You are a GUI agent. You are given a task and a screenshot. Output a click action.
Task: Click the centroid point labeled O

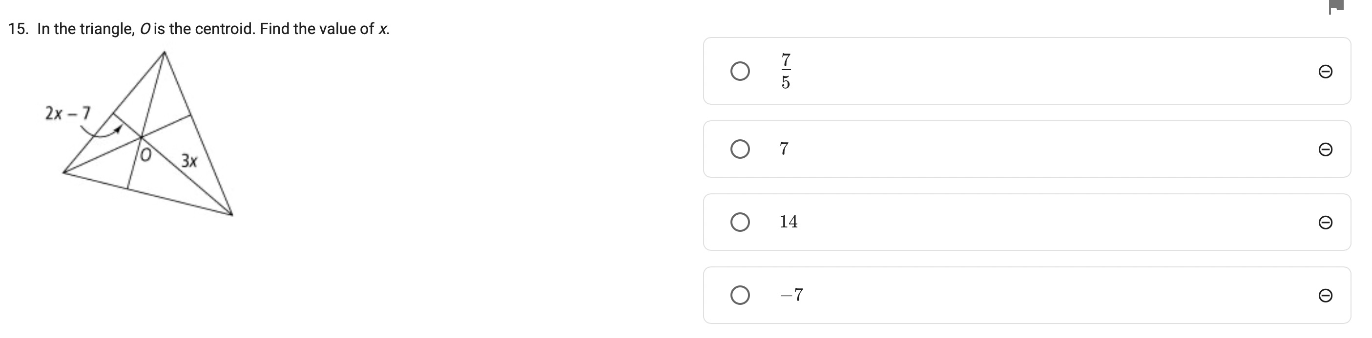(146, 155)
